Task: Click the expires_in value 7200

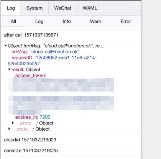Action: pyautogui.click(x=45, y=117)
